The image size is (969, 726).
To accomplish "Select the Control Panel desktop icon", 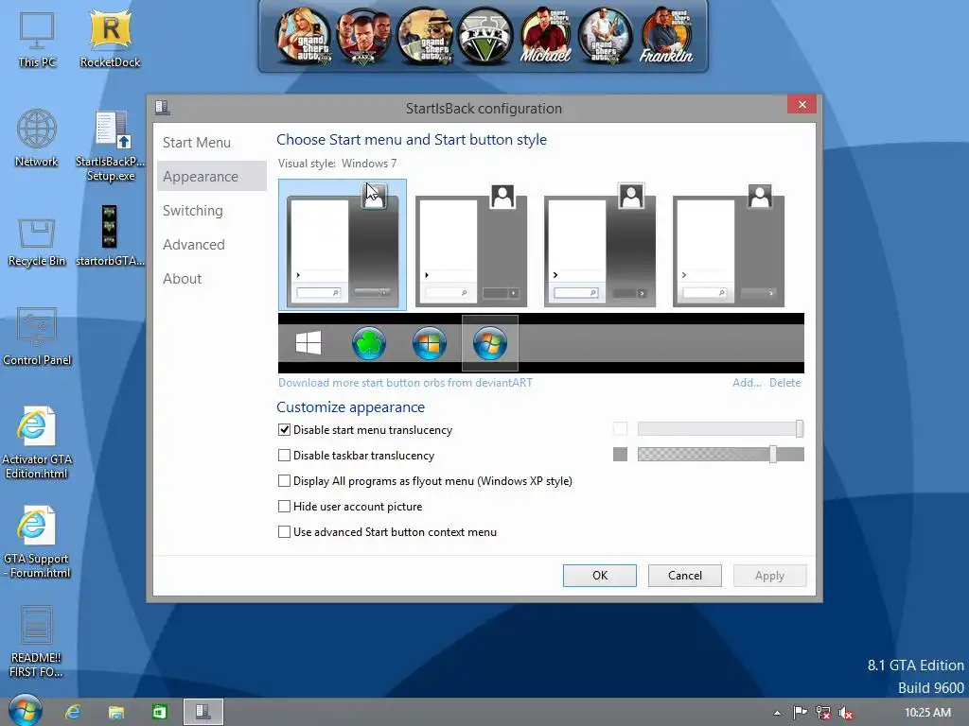I will click(37, 337).
